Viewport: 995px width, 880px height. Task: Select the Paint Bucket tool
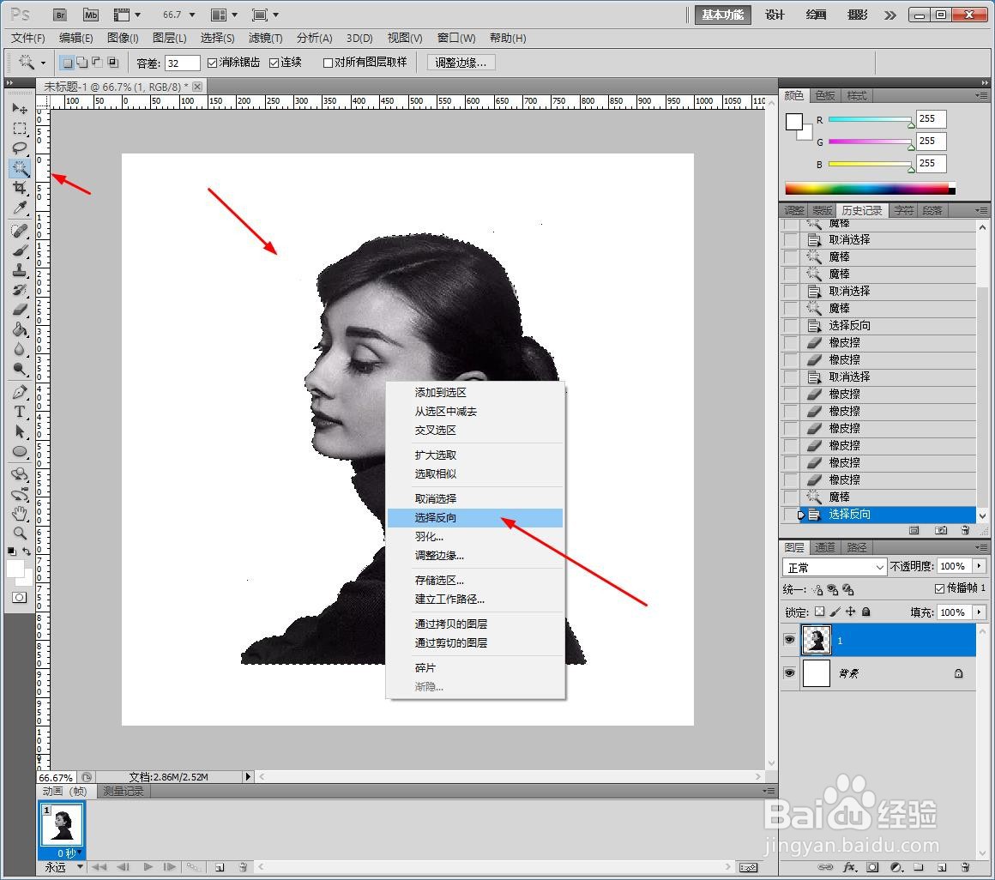click(20, 329)
